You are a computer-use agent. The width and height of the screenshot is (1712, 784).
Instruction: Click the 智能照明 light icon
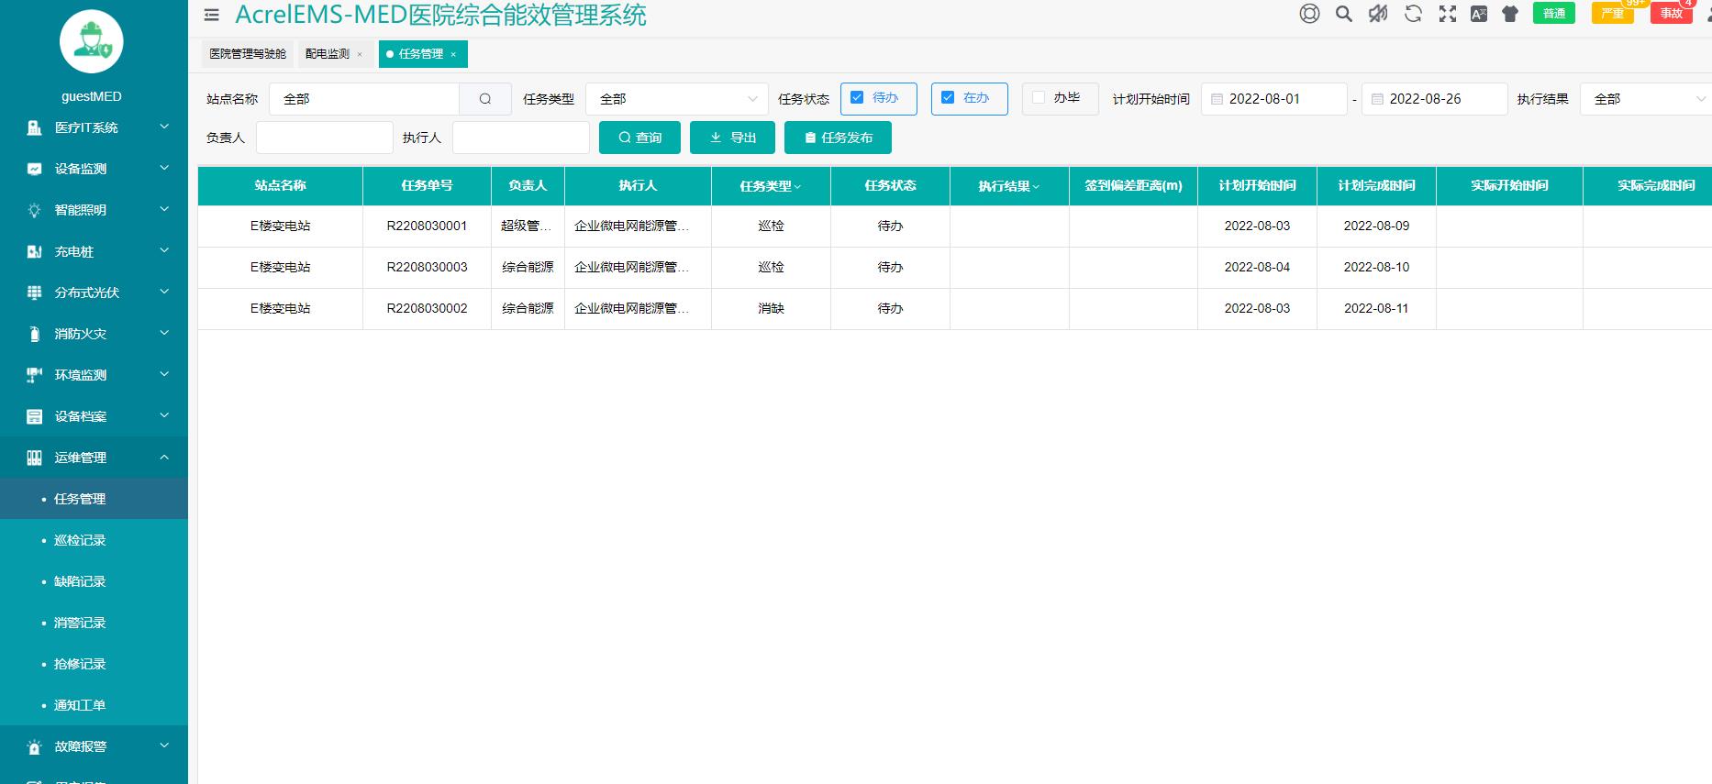pyautogui.click(x=34, y=210)
